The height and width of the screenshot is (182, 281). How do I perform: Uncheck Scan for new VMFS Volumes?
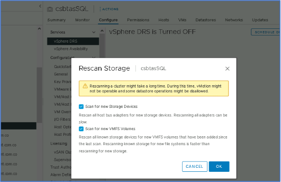tap(81, 129)
